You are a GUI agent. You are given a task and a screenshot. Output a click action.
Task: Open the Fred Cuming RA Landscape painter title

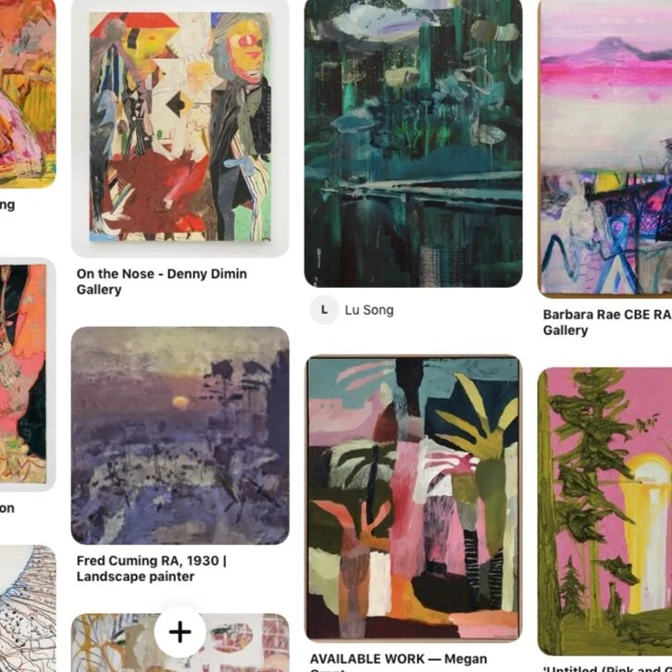click(152, 568)
